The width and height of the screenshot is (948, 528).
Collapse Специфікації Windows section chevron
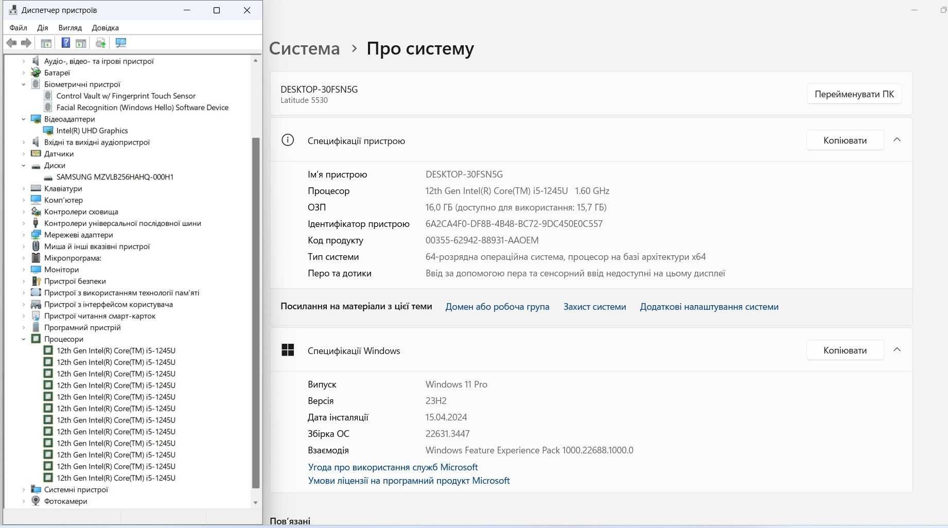click(x=897, y=350)
